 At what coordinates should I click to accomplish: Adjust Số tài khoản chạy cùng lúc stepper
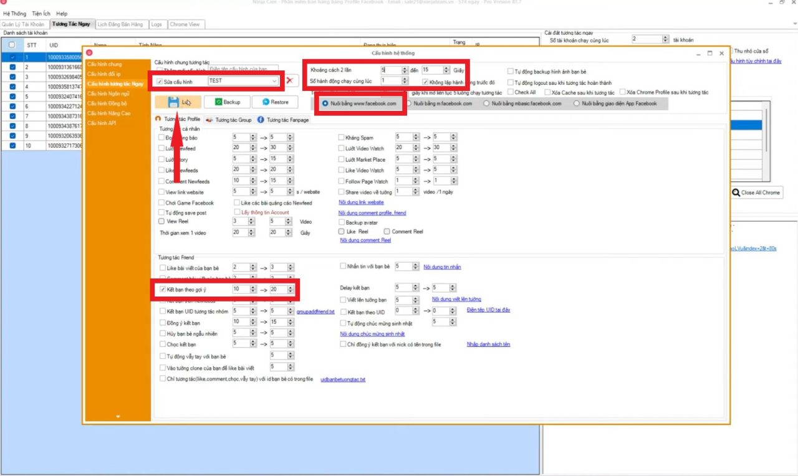coord(666,39)
